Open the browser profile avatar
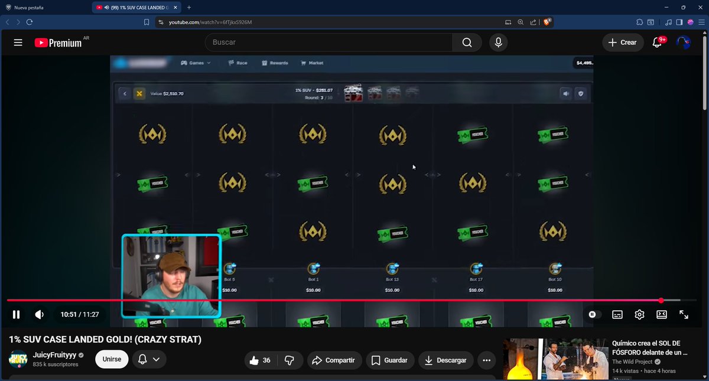The width and height of the screenshot is (709, 381). [690, 22]
